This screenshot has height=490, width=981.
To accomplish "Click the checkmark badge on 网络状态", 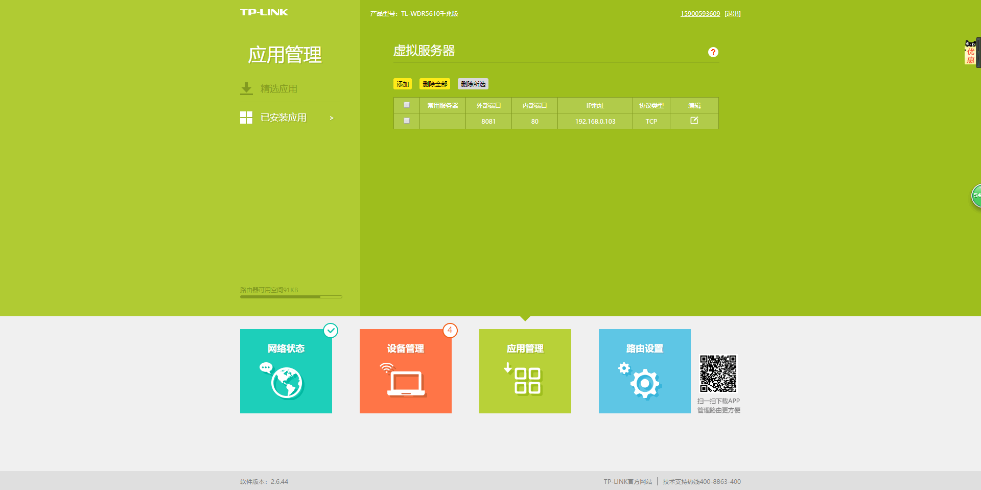I will (x=331, y=331).
